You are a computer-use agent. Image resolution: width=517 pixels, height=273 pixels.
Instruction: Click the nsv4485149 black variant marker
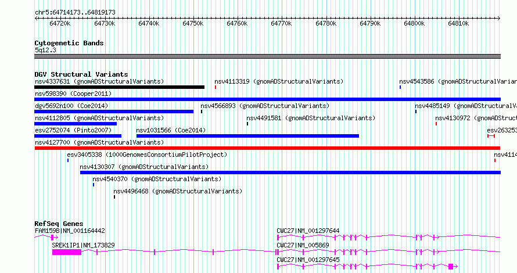pyautogui.click(x=416, y=112)
